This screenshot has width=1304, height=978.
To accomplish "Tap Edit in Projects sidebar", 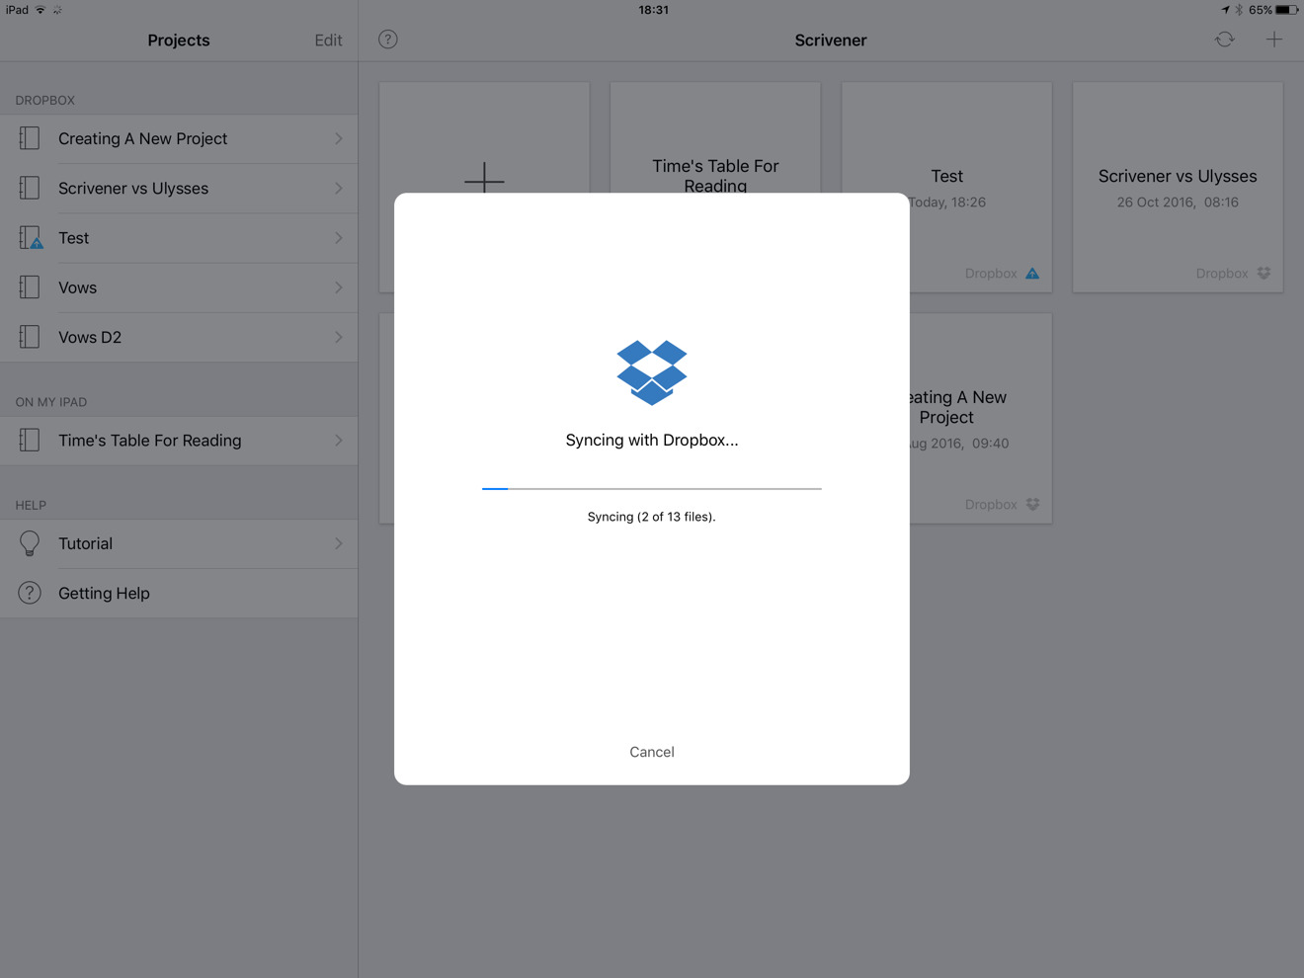I will tap(328, 41).
